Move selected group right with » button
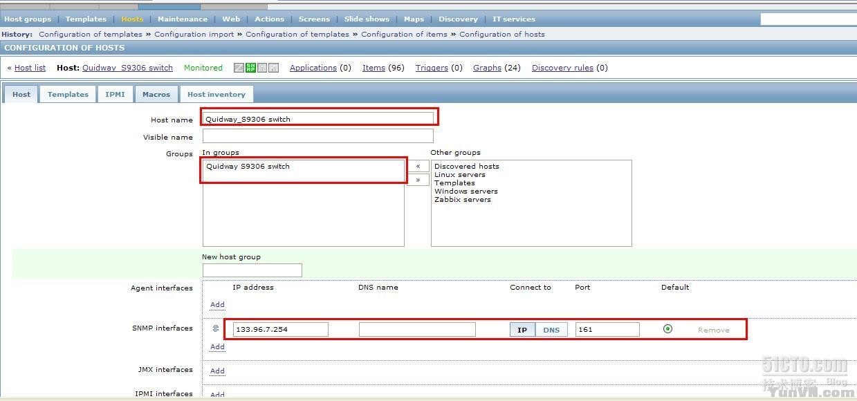Screen dimensions: 857x401 (x=418, y=180)
